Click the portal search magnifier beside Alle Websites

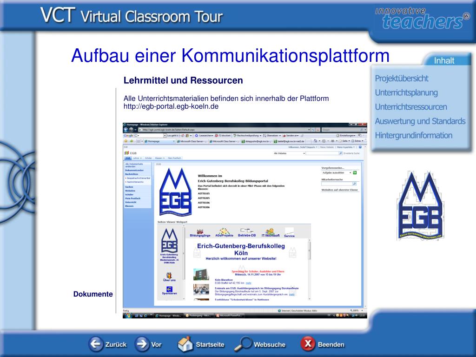tap(341, 153)
